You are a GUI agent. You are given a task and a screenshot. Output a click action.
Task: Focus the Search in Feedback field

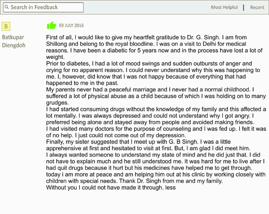43,7
